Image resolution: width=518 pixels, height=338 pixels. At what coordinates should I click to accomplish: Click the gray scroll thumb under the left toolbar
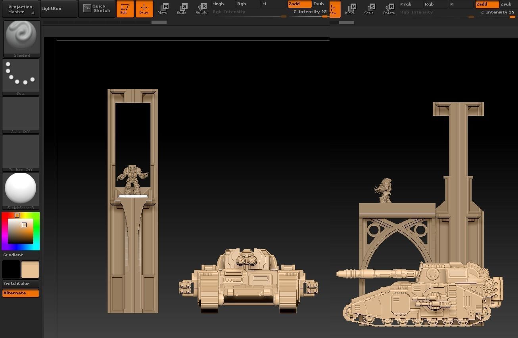click(159, 22)
